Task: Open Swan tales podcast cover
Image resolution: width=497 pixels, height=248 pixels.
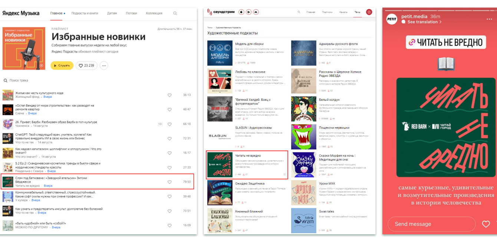Action: coord(304,221)
